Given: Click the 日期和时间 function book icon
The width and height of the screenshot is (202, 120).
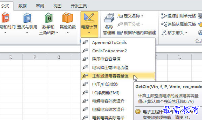Looking at the screenshot, I should (5, 18).
